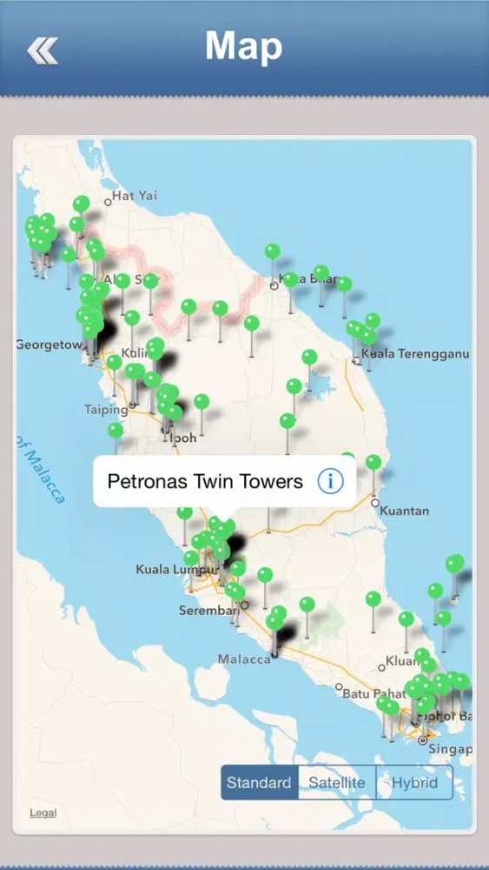
Task: Tap the green pin left of Hat Yai
Action: (81, 204)
